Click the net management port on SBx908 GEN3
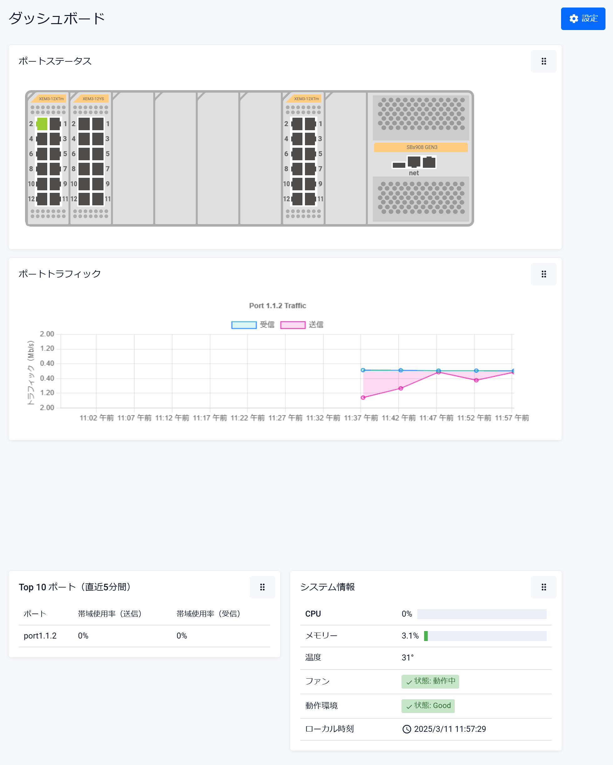This screenshot has height=765, width=613. tap(414, 162)
